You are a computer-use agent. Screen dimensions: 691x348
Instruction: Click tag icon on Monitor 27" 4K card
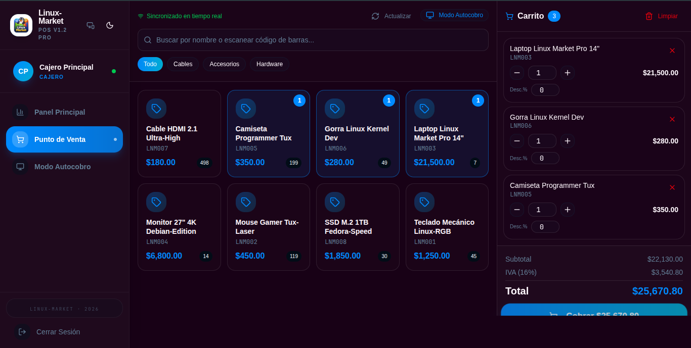(x=156, y=202)
